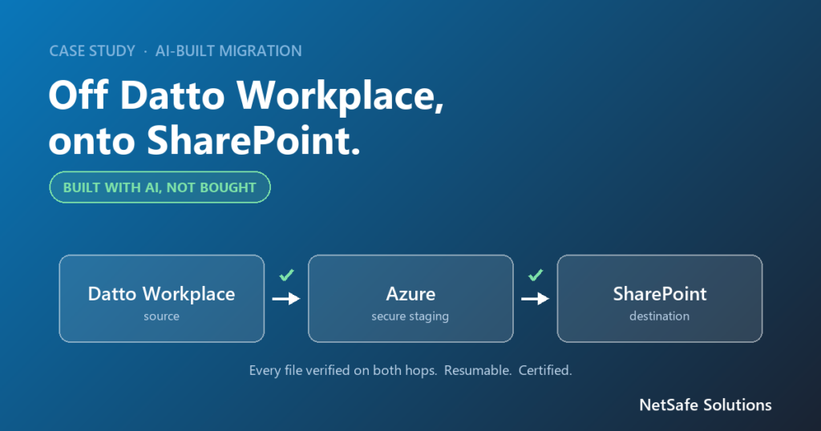Screen dimensions: 821x431
Task: Click the word 'Resumable.' in the tagline
Action: click(478, 370)
